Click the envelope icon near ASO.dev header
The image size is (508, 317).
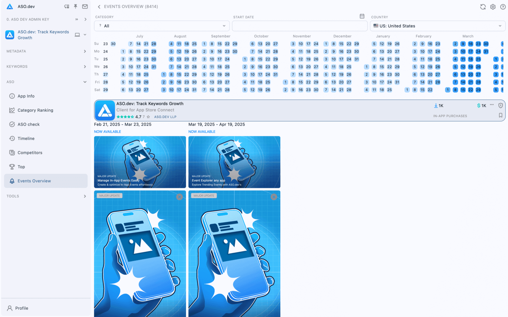pos(85,6)
